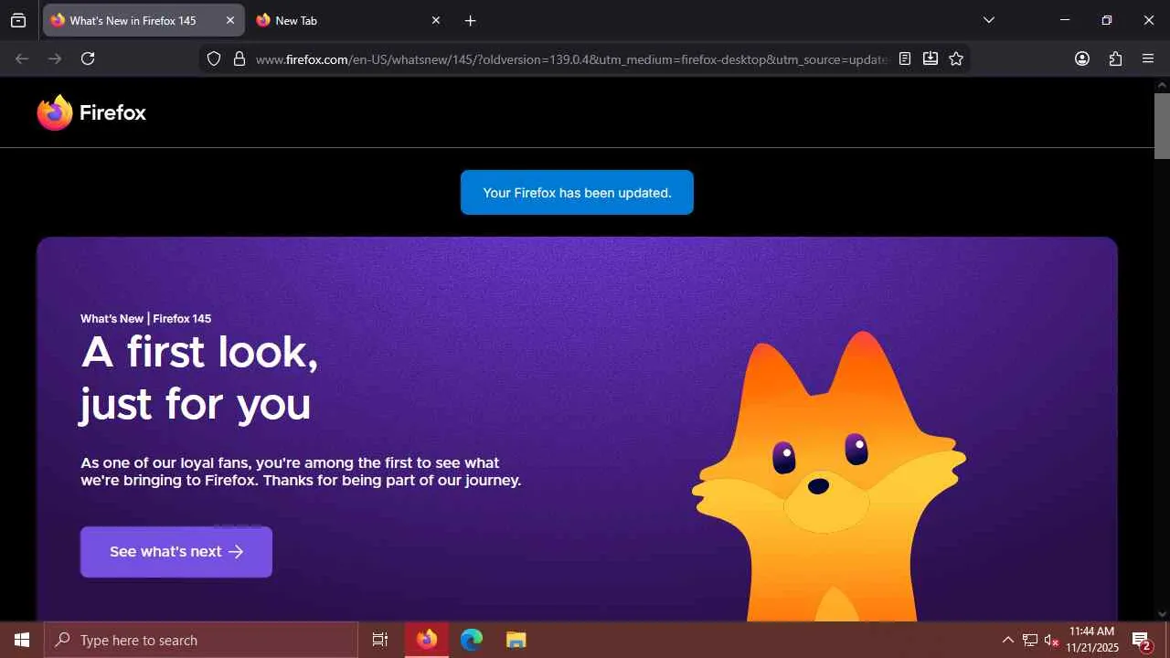The height and width of the screenshot is (658, 1170).
Task: Click the Firefox address bar URL
Action: [571, 59]
